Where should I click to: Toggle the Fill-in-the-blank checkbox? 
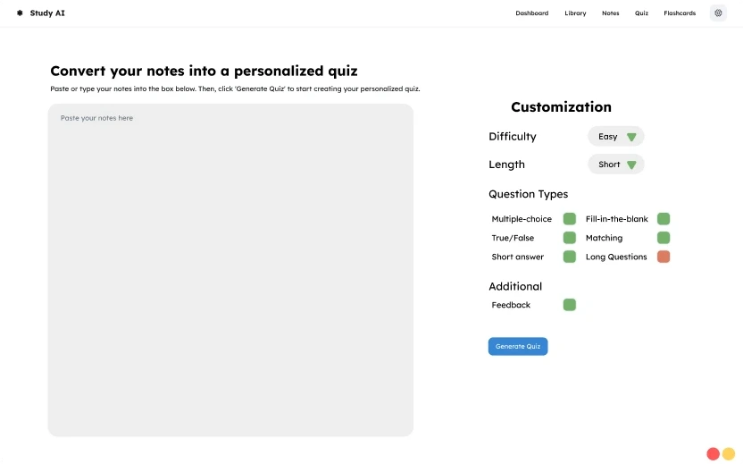[664, 219]
